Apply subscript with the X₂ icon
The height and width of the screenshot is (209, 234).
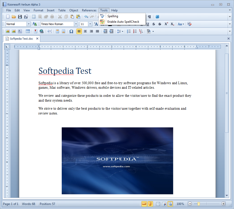[x=172, y=24]
